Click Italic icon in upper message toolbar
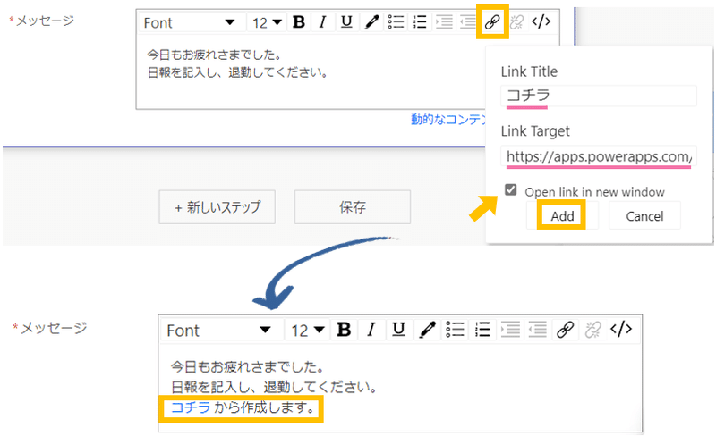Screen dimensions: 716x436 click(x=322, y=22)
